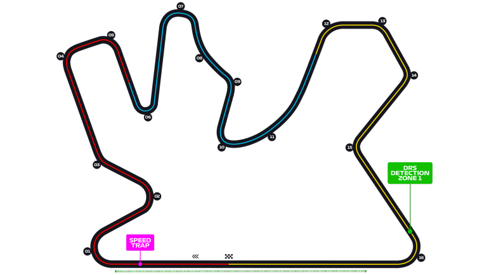Viewport: 489px width, 275px height.
Task: Click the turn 15 marker
Action: pyautogui.click(x=349, y=148)
